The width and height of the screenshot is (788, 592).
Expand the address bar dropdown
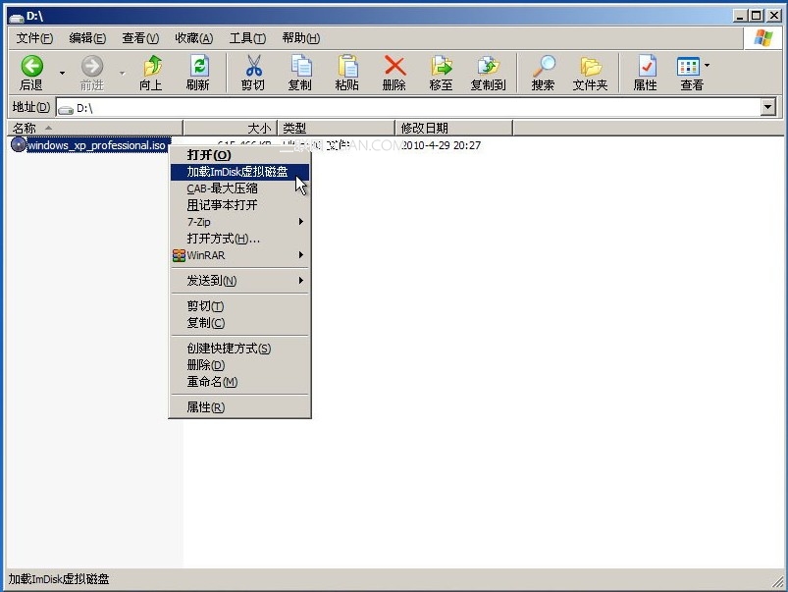click(x=768, y=107)
